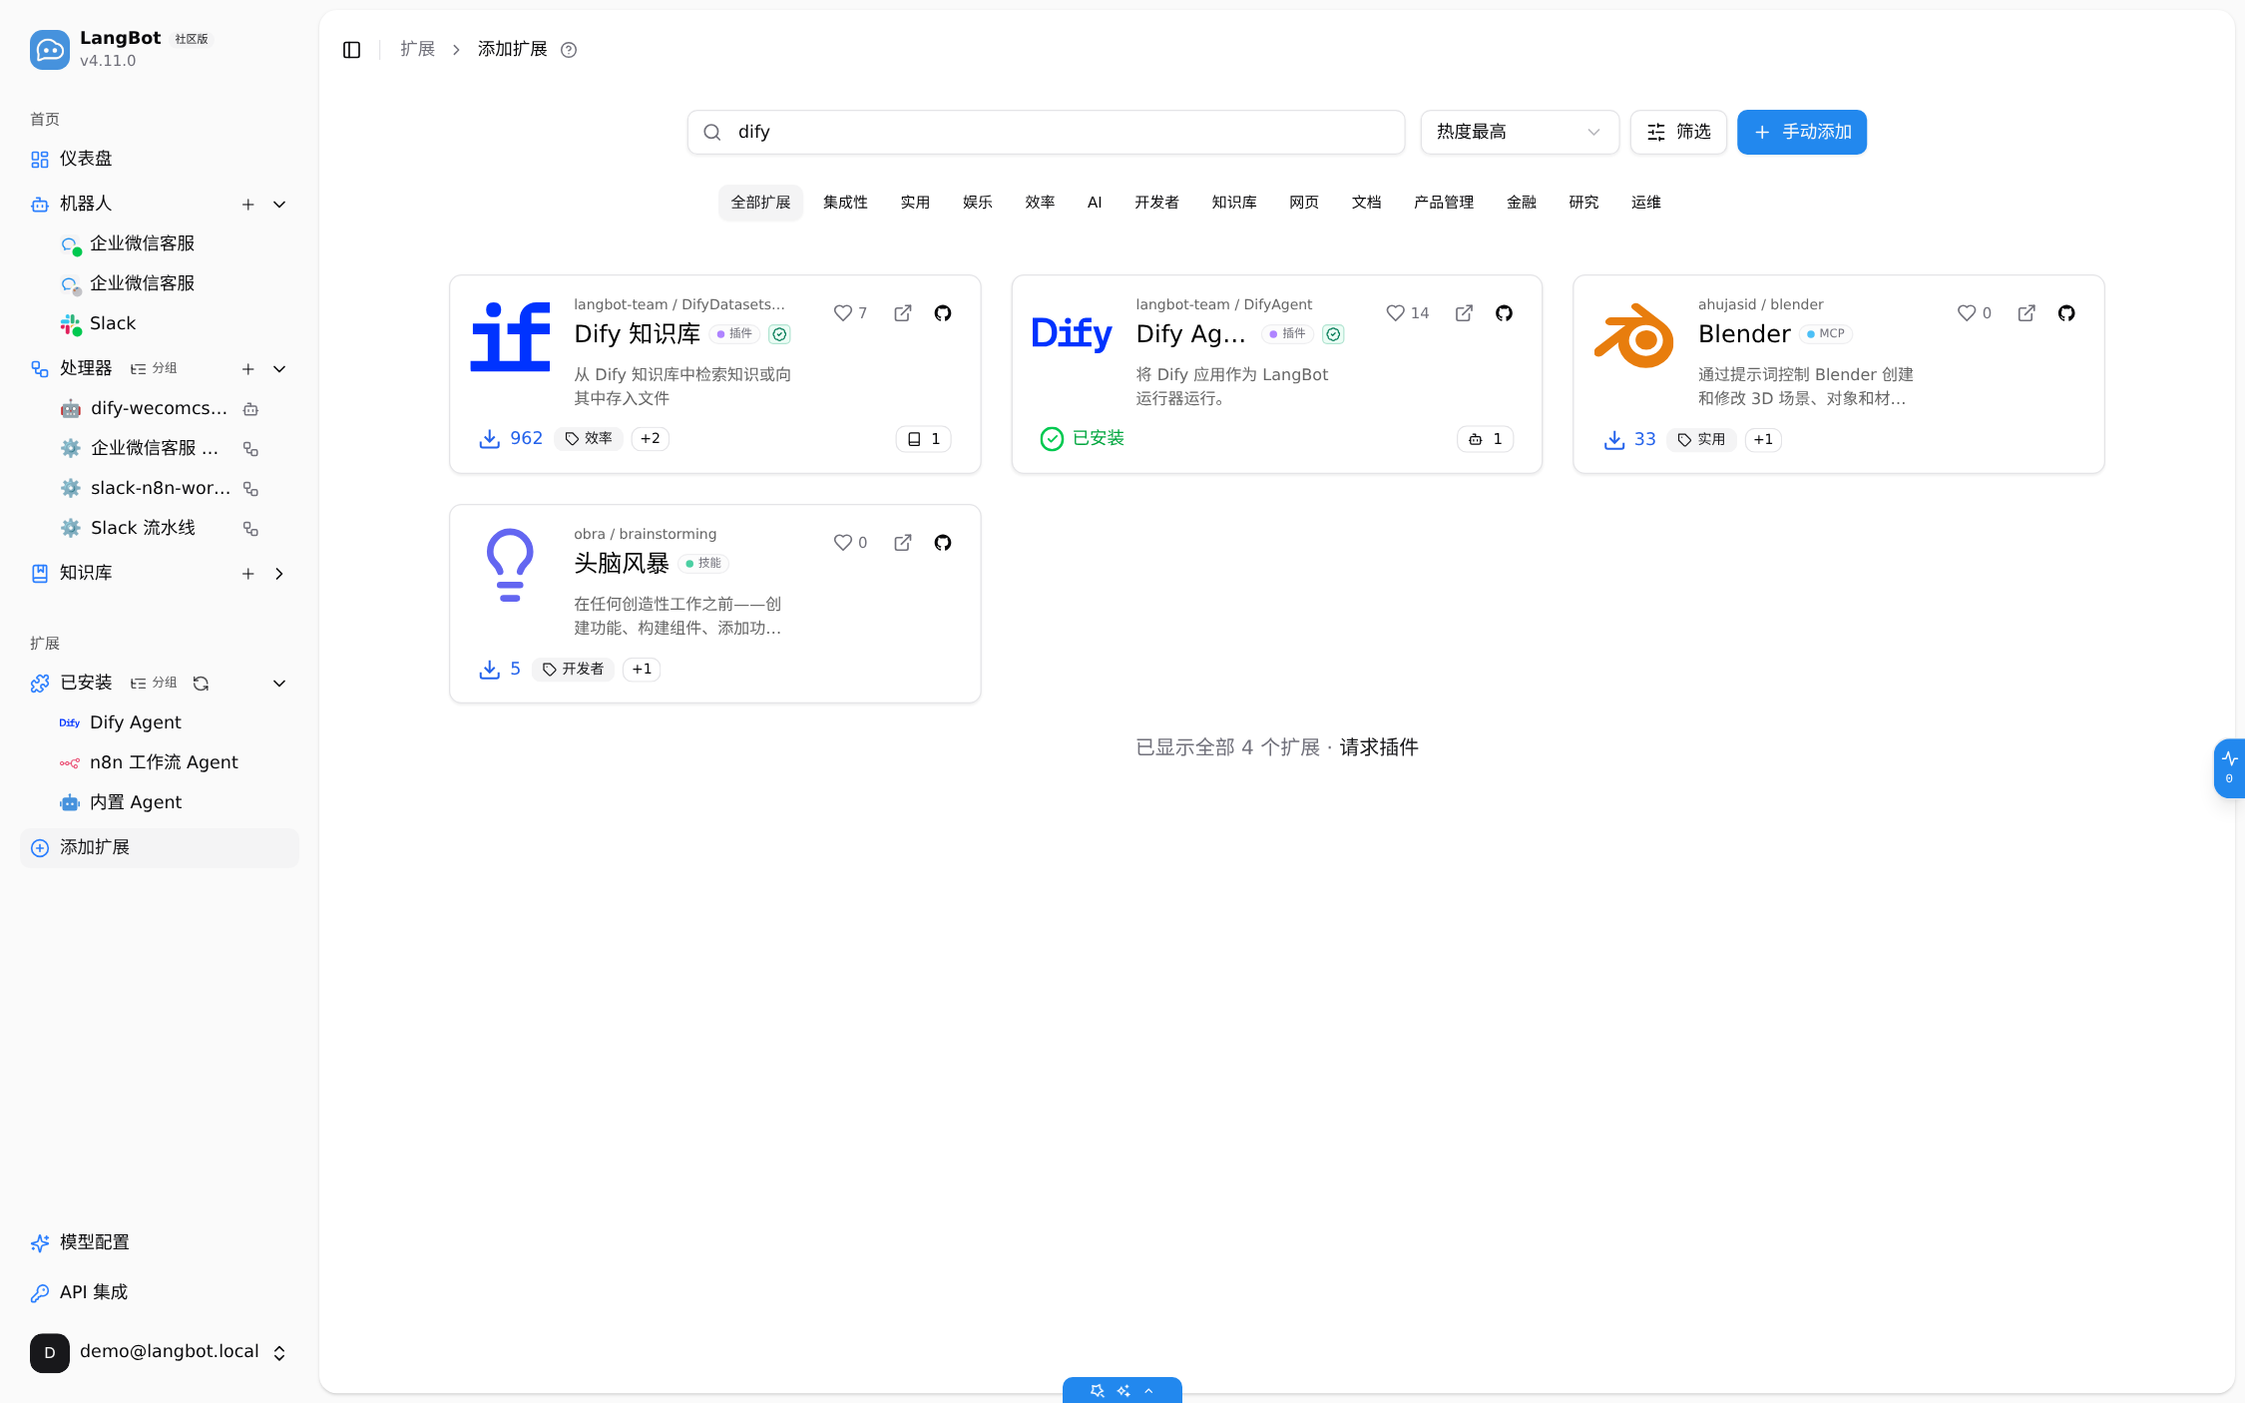2245x1403 pixels.
Task: Go to 扩展 in the breadcrumb
Action: click(417, 49)
